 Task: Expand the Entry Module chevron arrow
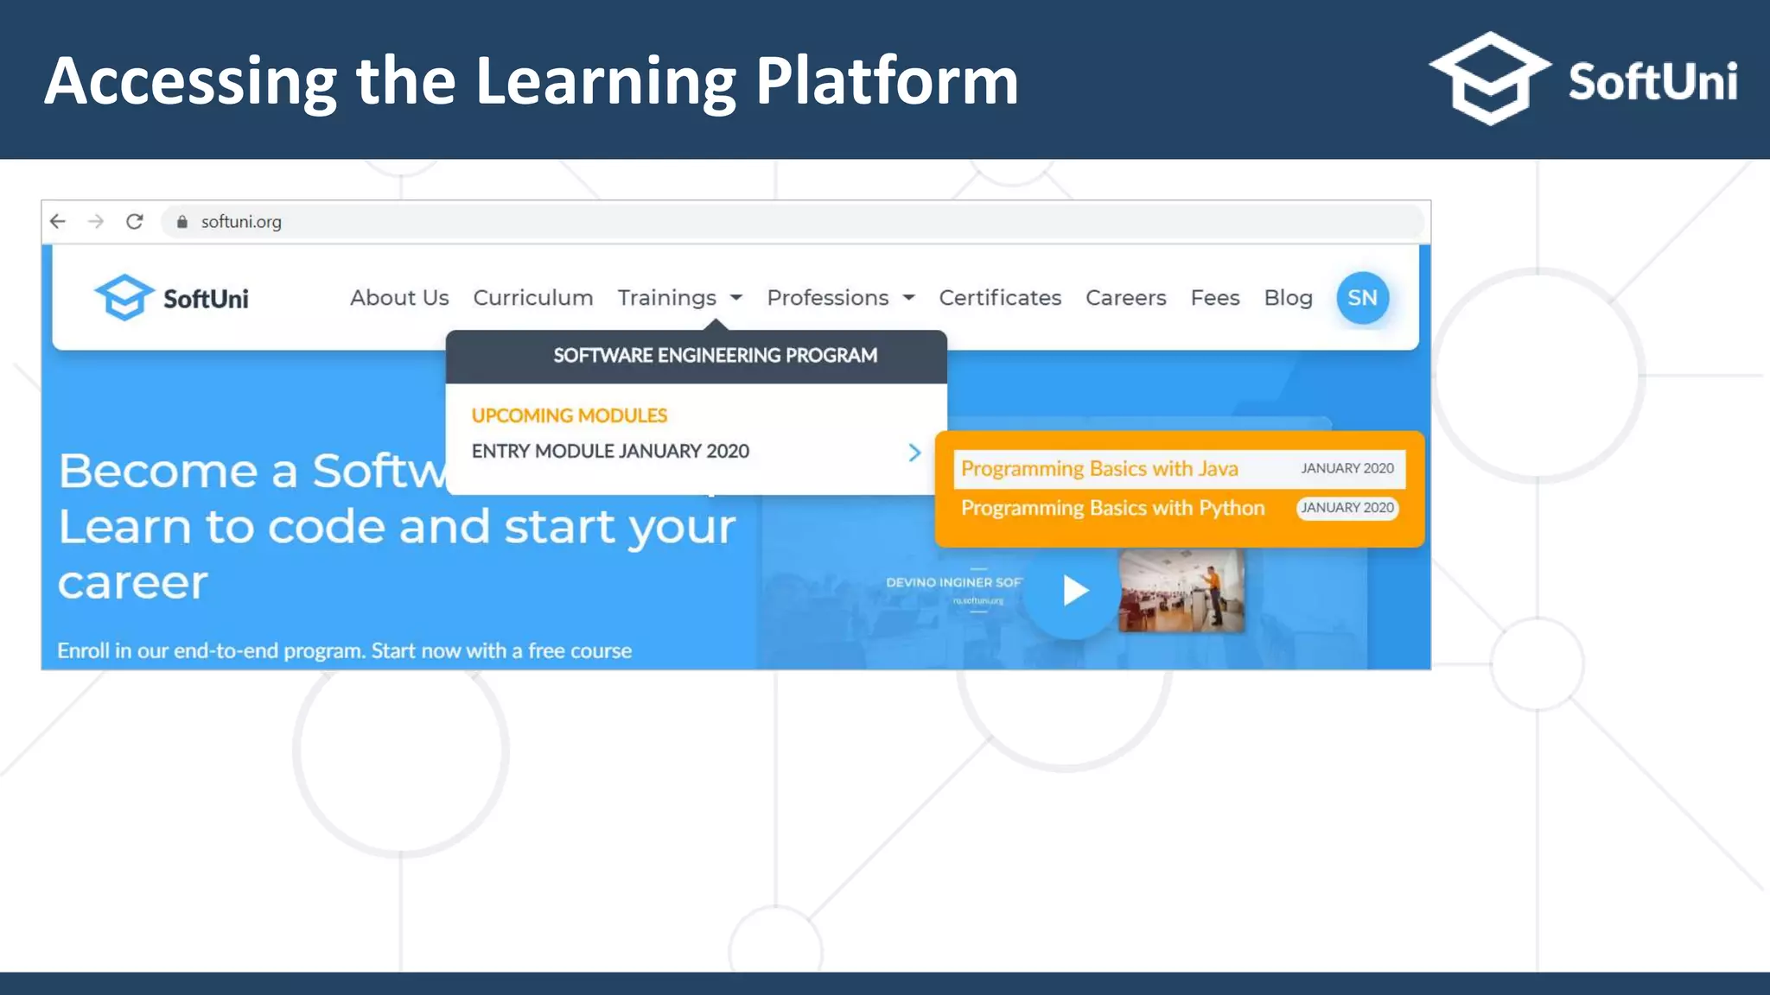(914, 453)
